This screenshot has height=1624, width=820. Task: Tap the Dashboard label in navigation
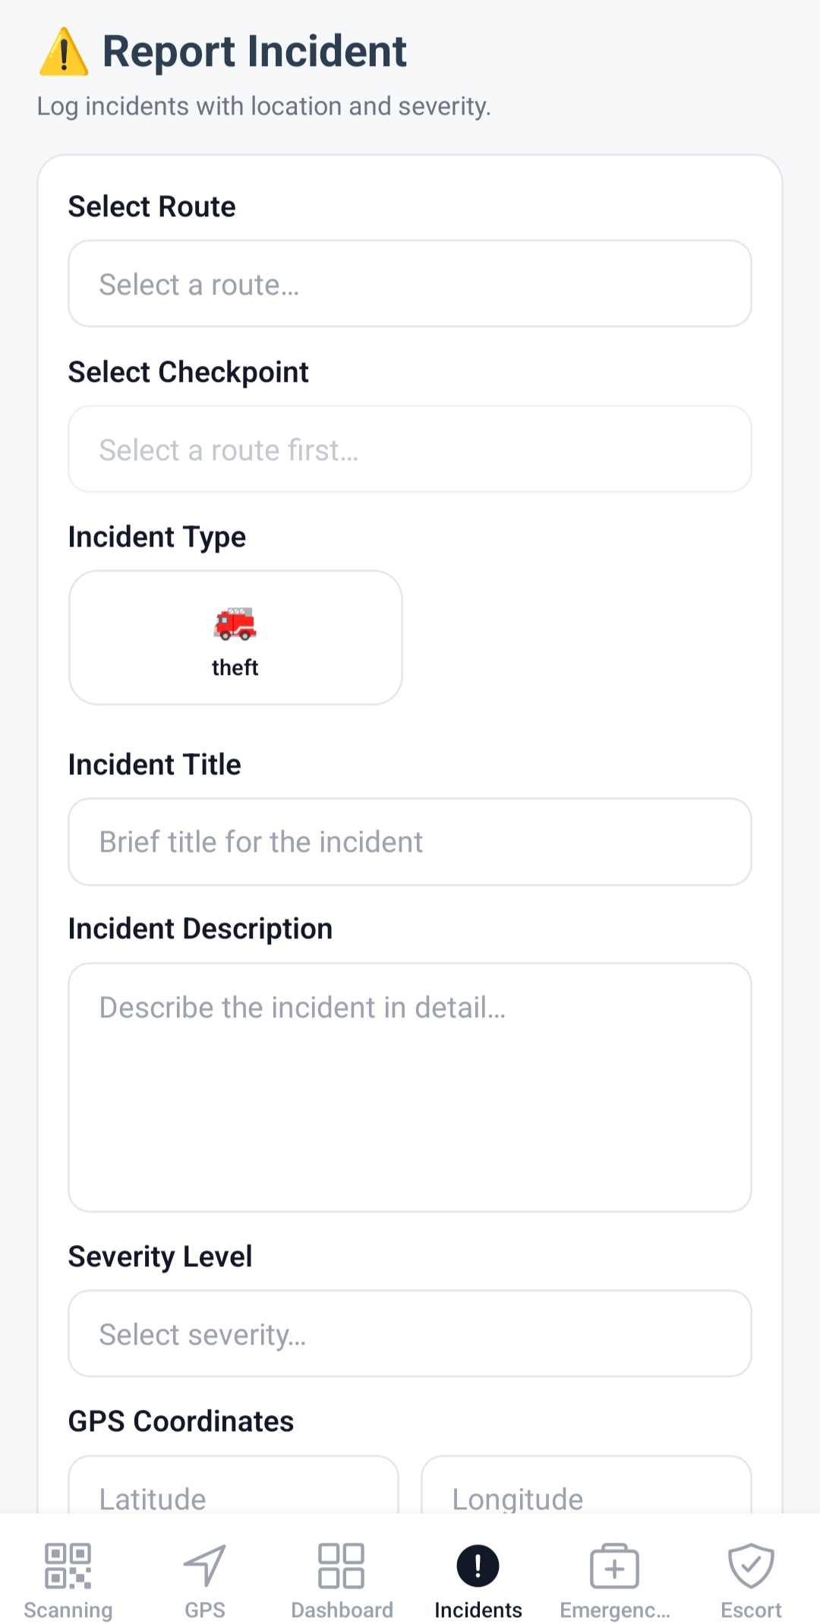pos(342,1610)
